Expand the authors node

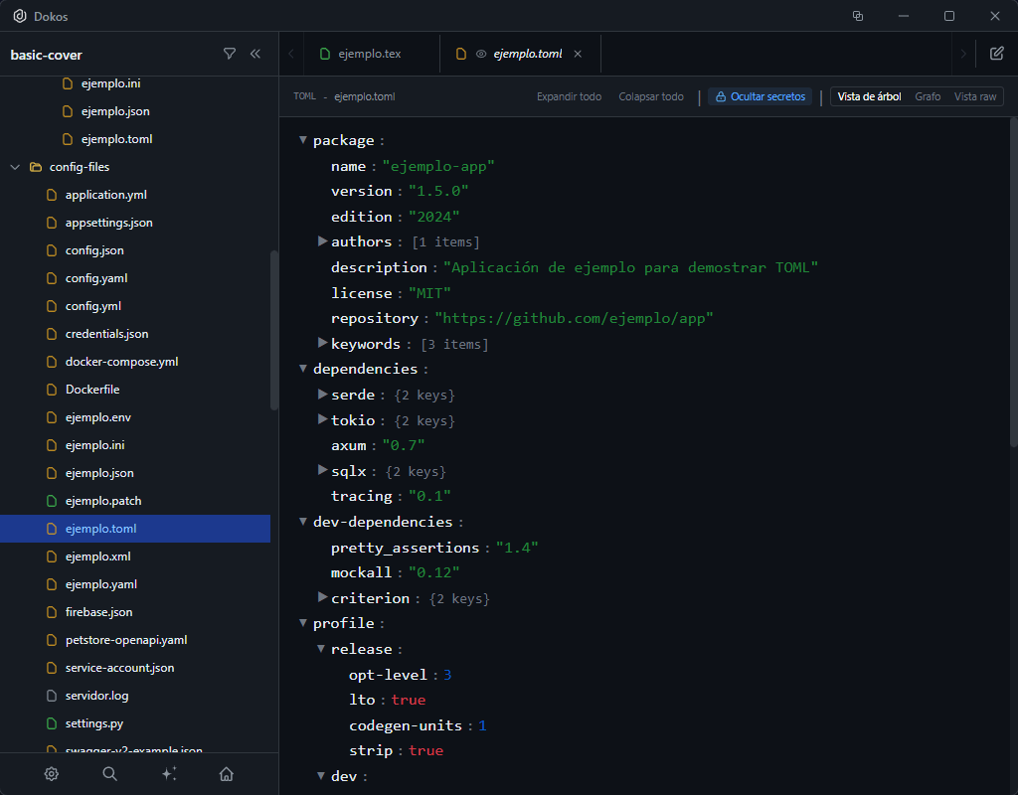coord(322,241)
